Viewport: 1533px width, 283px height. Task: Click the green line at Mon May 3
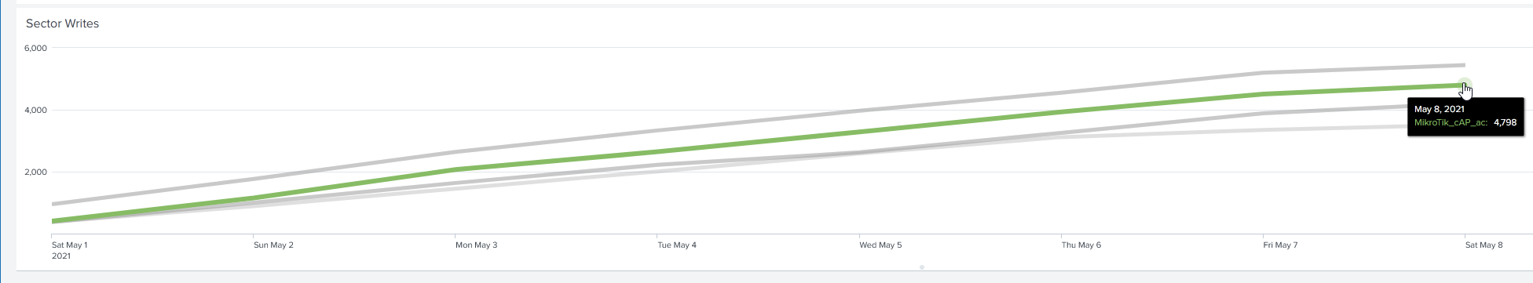coord(456,169)
